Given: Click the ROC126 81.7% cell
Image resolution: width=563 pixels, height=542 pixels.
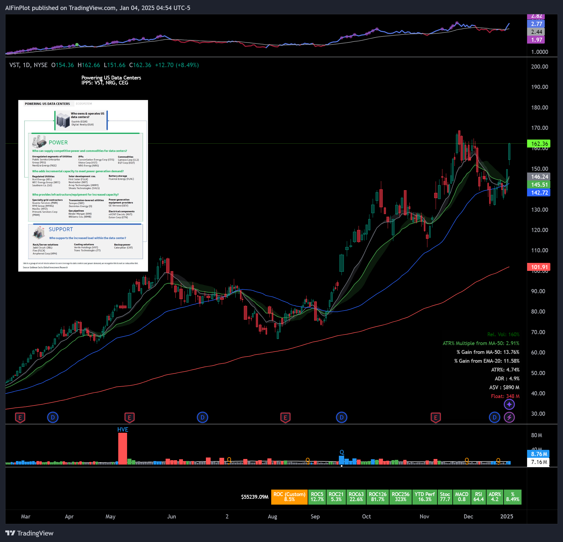Looking at the screenshot, I should coord(377,497).
